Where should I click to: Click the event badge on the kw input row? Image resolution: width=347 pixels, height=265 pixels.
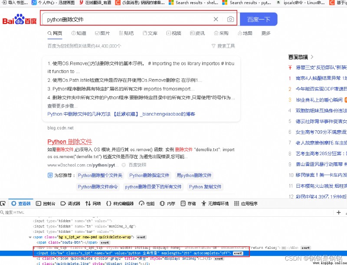[x=238, y=253]
